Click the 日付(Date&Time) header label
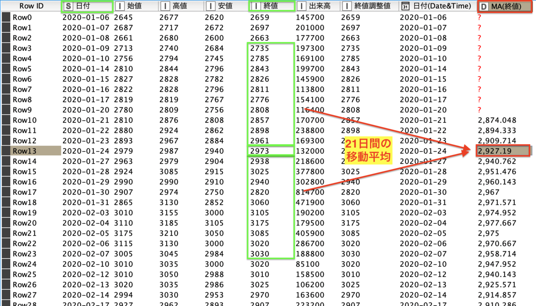 coord(442,6)
